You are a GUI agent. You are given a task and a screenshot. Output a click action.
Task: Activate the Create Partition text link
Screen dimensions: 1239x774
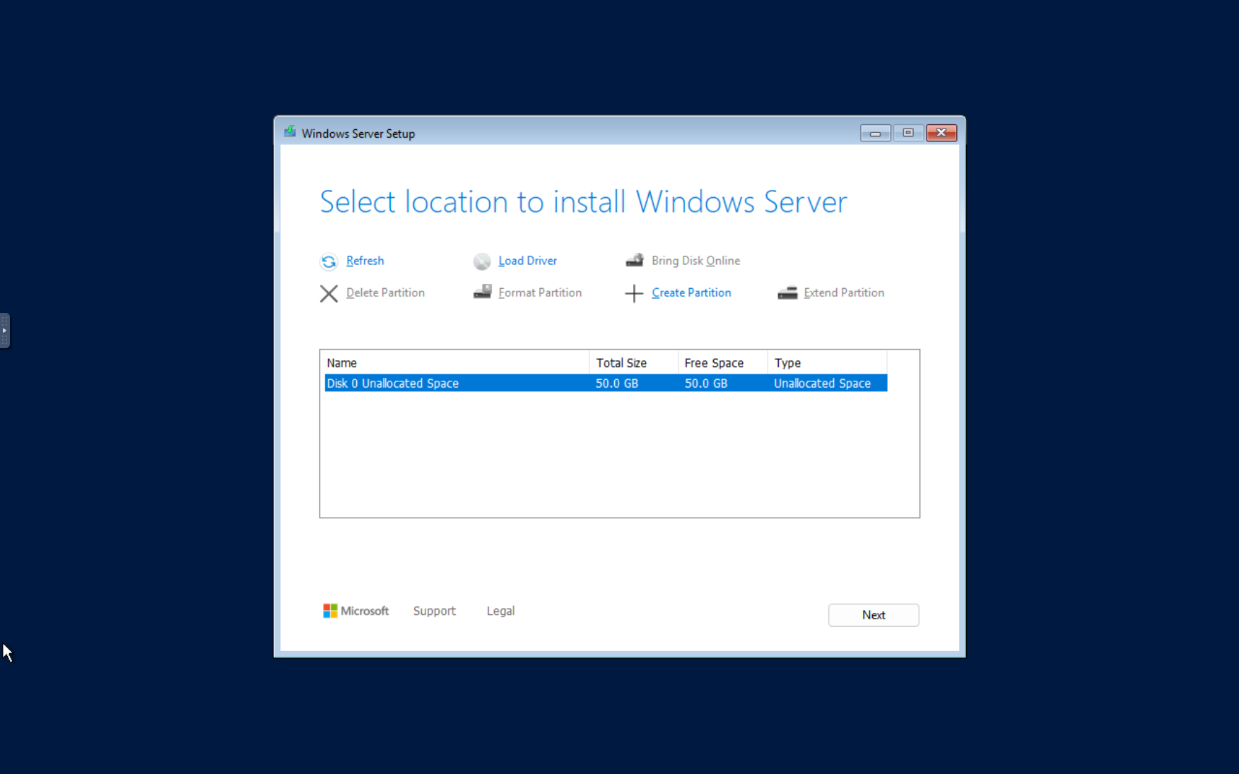[x=691, y=292]
